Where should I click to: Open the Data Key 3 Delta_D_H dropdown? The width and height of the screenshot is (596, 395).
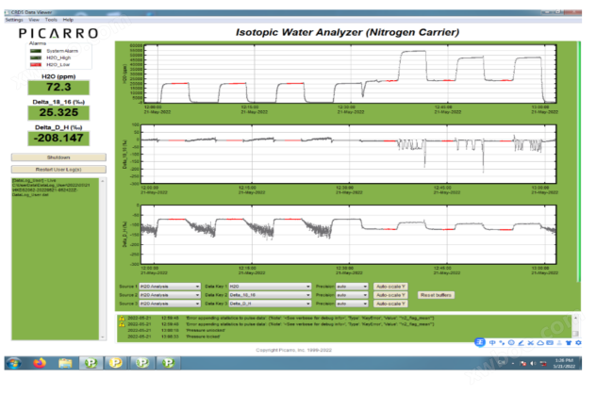click(x=270, y=304)
